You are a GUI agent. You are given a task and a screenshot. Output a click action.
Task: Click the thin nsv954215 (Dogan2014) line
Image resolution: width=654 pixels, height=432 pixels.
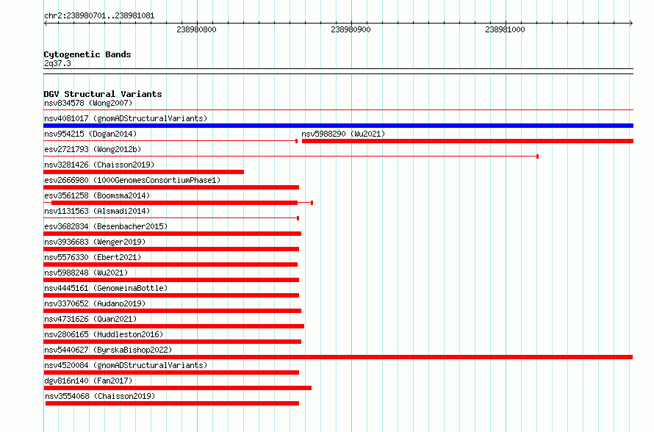(x=170, y=141)
